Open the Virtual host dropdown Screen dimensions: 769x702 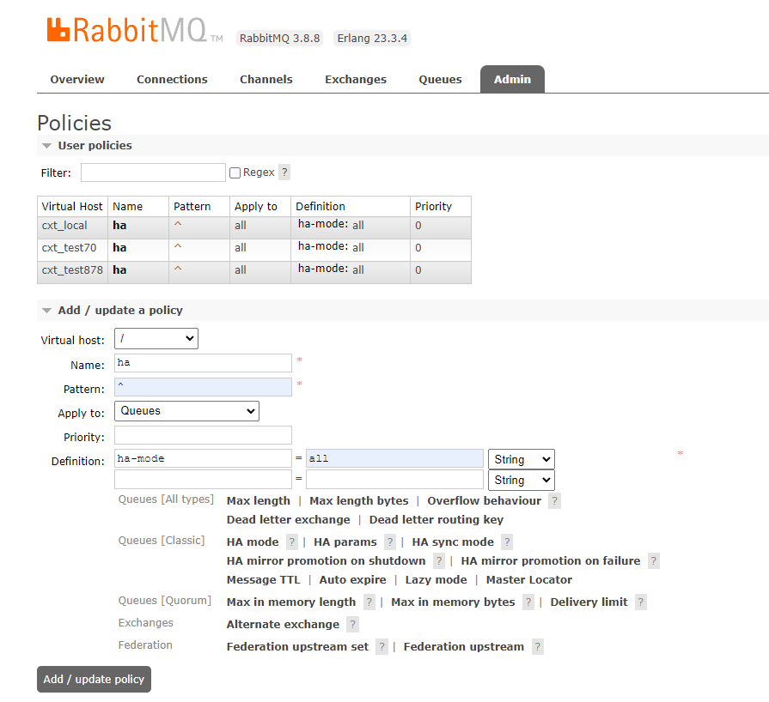[x=156, y=338]
